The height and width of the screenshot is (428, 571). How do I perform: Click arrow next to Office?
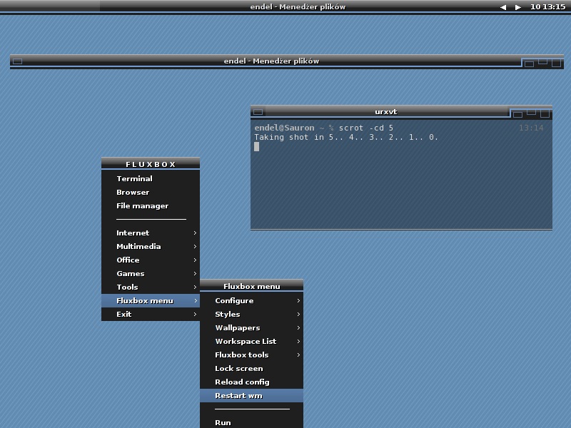(x=195, y=260)
